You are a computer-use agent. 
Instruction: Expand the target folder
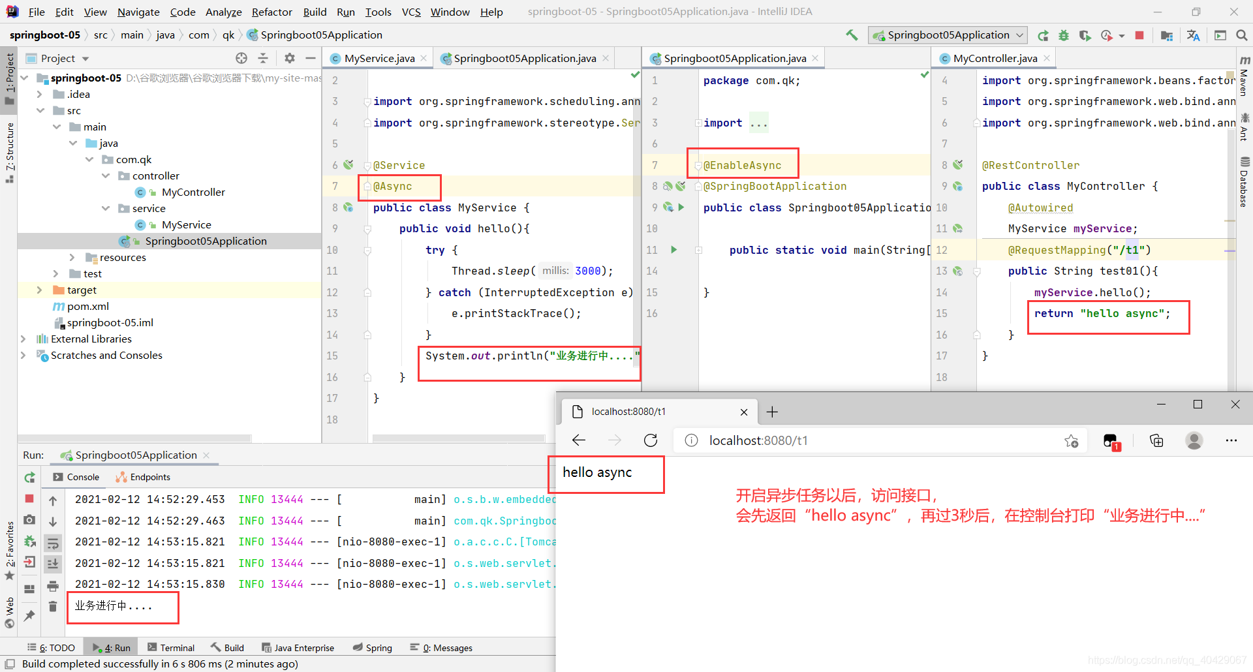[x=40, y=290]
